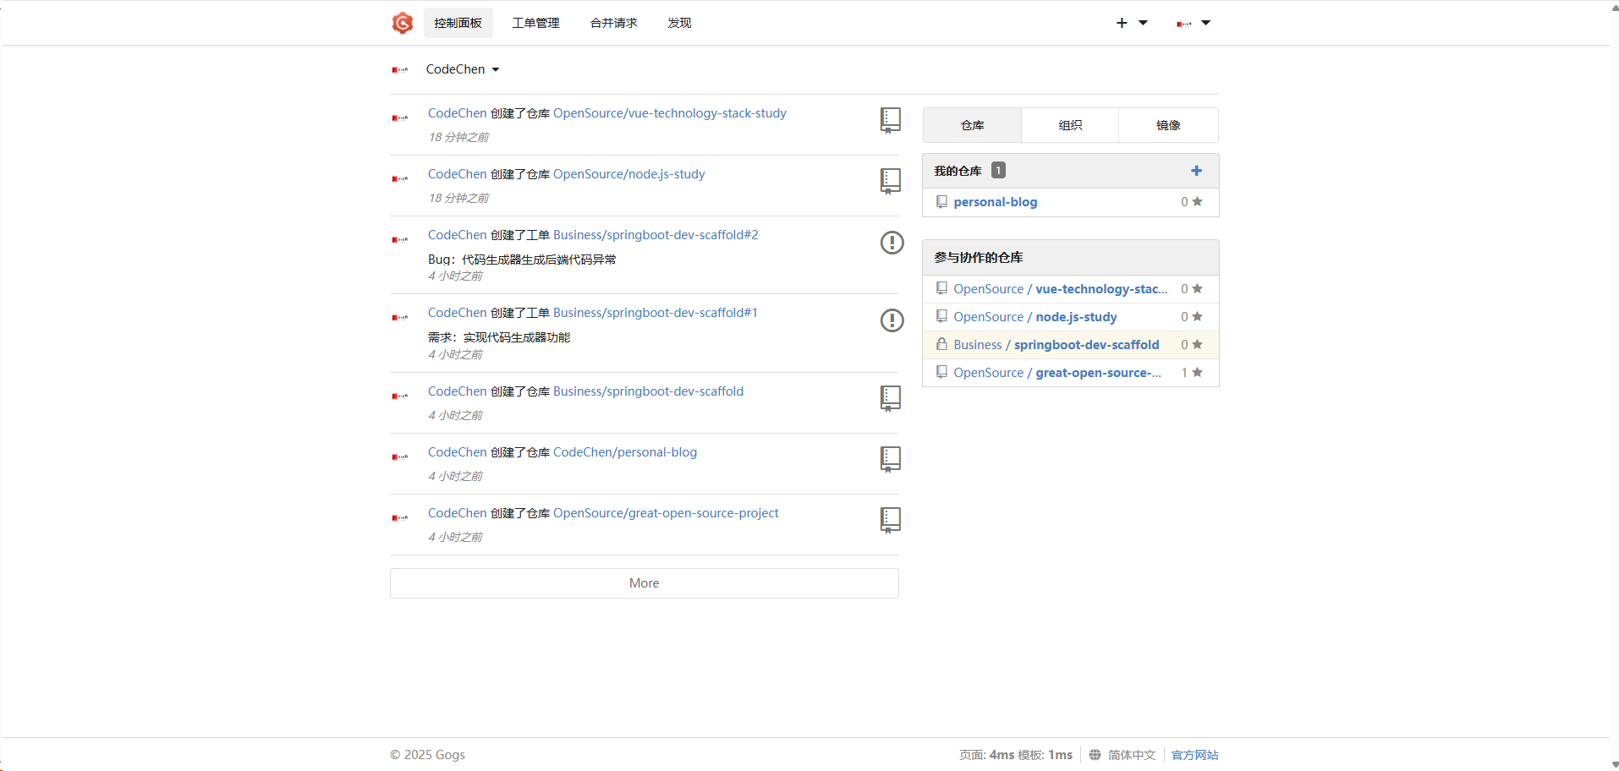Screen dimensions: 1619x771
Task: Click the lock icon beside springboot-dev-scaffold
Action: coord(941,344)
